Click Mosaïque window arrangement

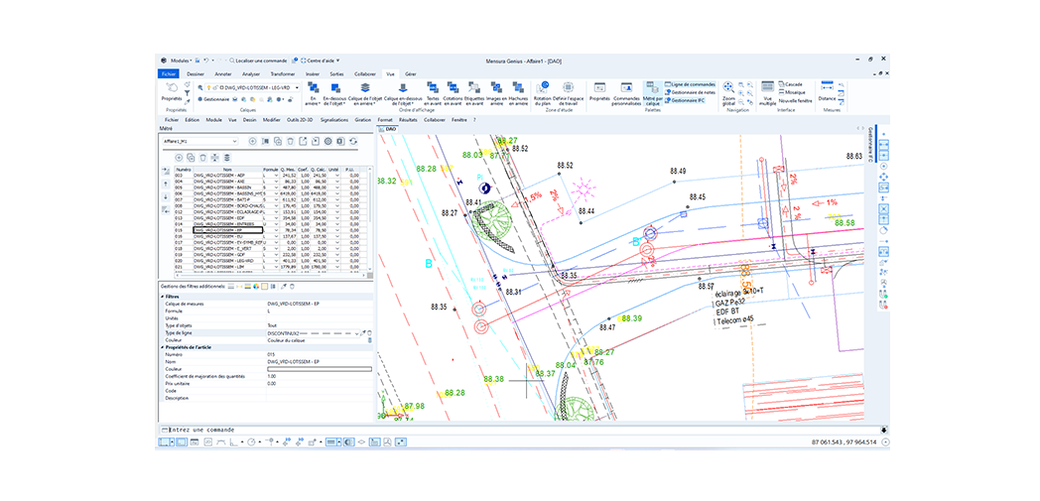point(792,92)
